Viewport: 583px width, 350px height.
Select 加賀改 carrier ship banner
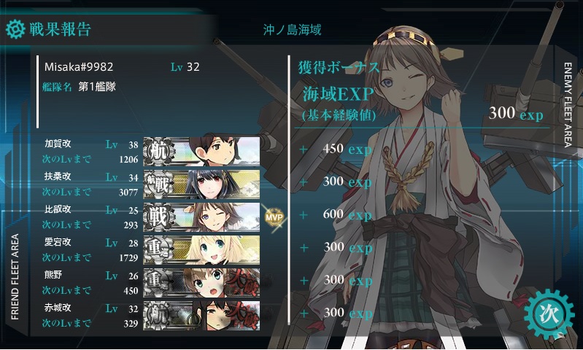coord(201,151)
